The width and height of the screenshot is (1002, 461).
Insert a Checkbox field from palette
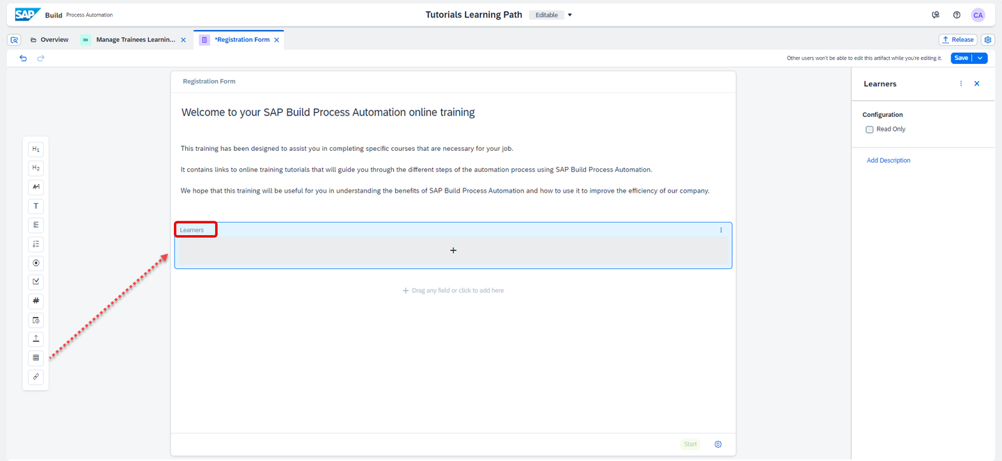point(35,282)
